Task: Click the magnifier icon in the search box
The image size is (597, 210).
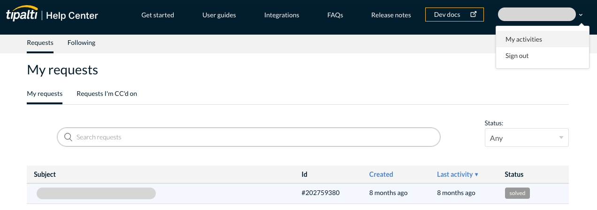Action: (x=68, y=137)
